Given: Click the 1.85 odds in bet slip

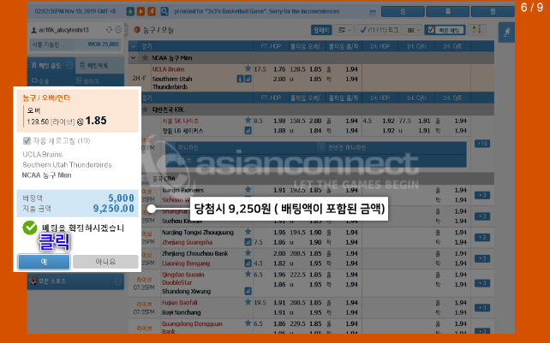Looking at the screenshot, I should pyautogui.click(x=96, y=121).
